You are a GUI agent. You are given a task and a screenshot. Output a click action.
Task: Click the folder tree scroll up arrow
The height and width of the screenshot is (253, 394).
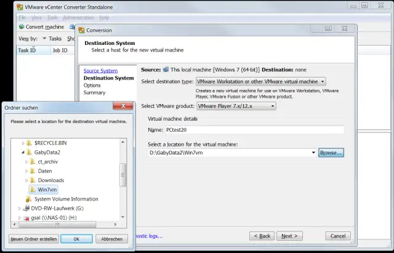123,142
